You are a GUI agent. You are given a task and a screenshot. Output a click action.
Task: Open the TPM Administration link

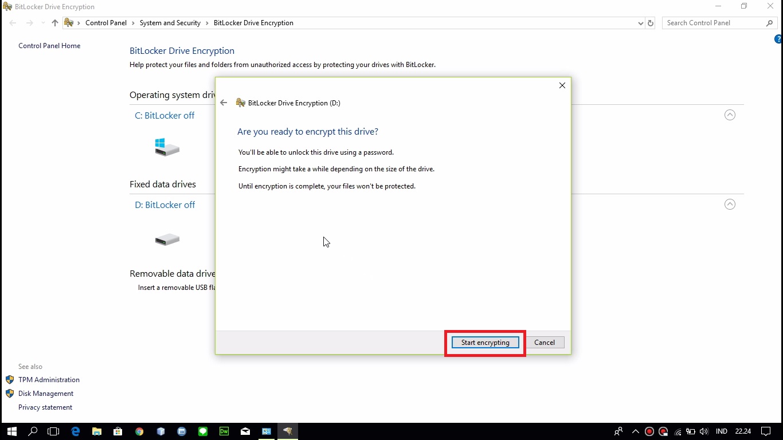49,380
